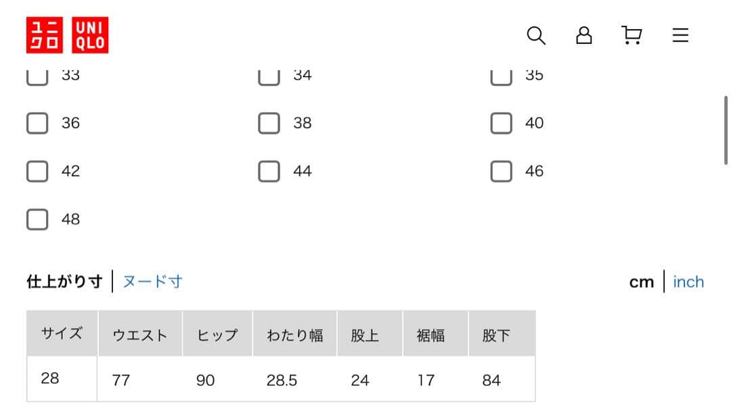
Task: Open the shopping cart icon
Action: point(632,35)
